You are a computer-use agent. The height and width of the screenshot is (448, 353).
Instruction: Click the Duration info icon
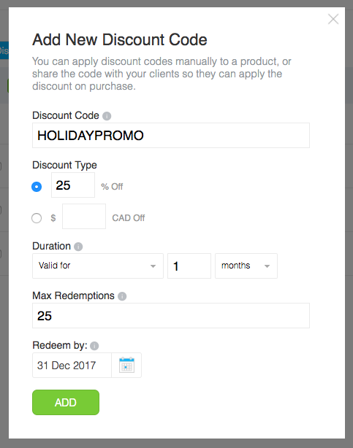78,247
